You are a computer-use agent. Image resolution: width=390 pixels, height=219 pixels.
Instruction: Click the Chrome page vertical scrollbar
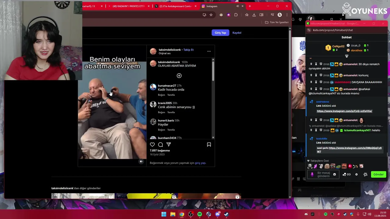coord(290,61)
